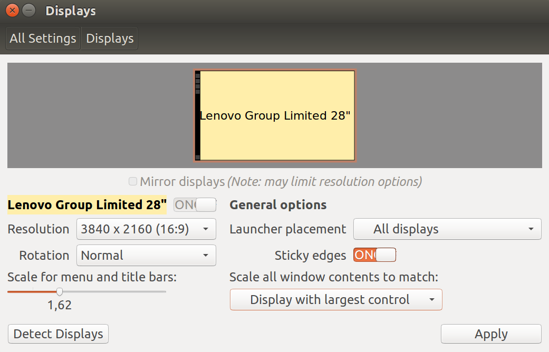Viewport: 549px width, 352px height.
Task: Click the Resolution dropdown arrow
Action: tap(206, 229)
